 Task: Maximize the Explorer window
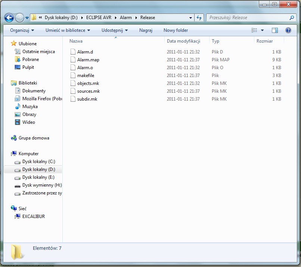point(274,4)
